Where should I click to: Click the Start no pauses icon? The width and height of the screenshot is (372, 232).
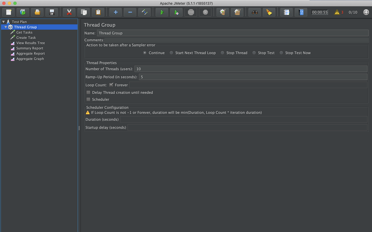pyautogui.click(x=176, y=12)
